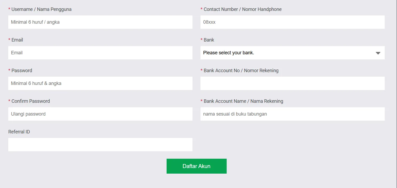Click the Ulangi password text box

(x=100, y=114)
